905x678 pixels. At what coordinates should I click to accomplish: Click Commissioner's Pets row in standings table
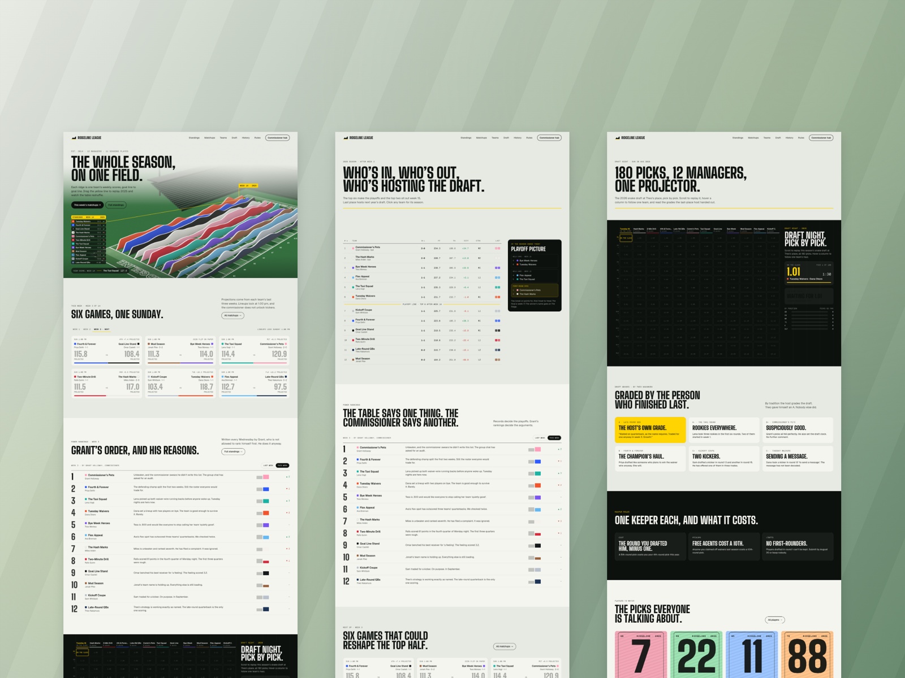coord(423,248)
